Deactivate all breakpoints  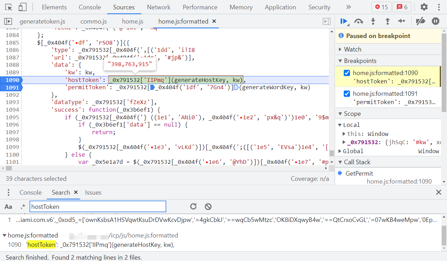(x=420, y=21)
